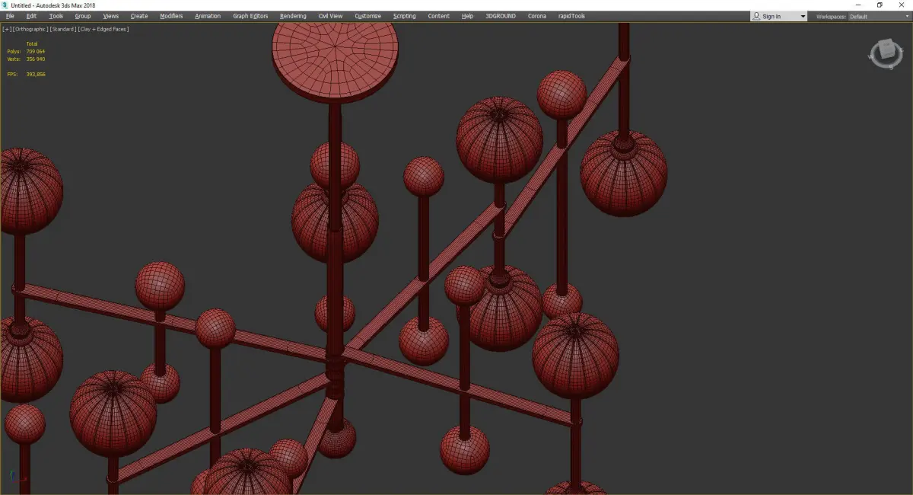Open the Group menu

pos(82,16)
